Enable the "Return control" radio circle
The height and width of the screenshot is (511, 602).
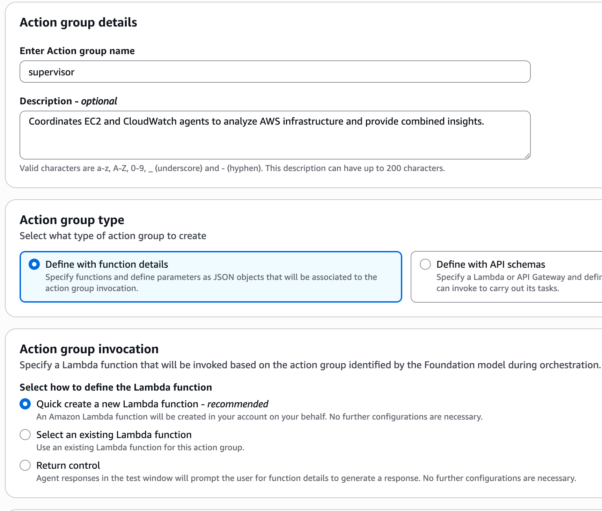pyautogui.click(x=25, y=466)
